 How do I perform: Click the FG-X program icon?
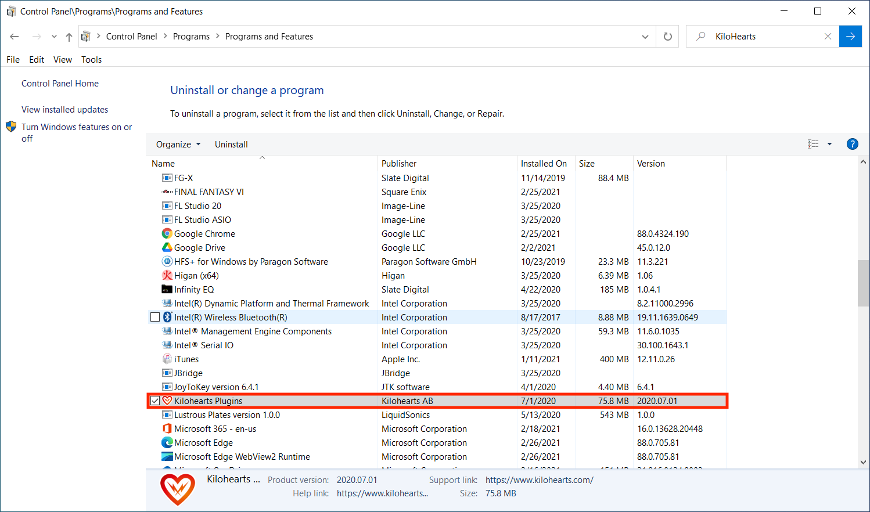[x=167, y=178]
